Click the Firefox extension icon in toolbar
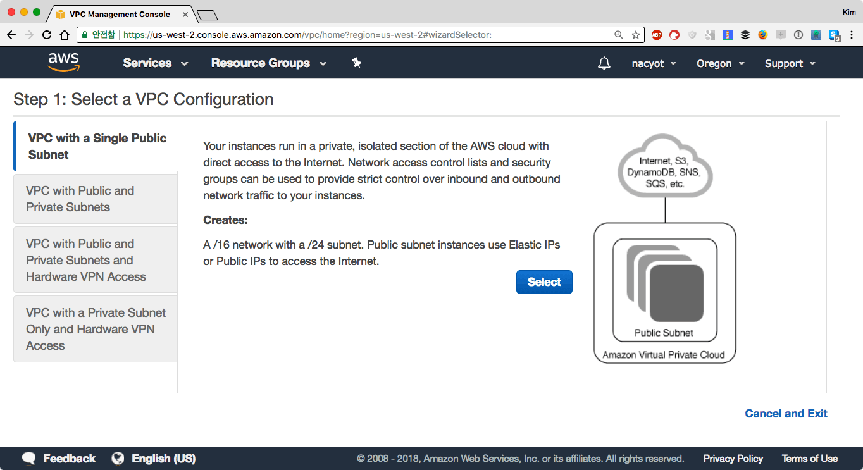 [762, 35]
